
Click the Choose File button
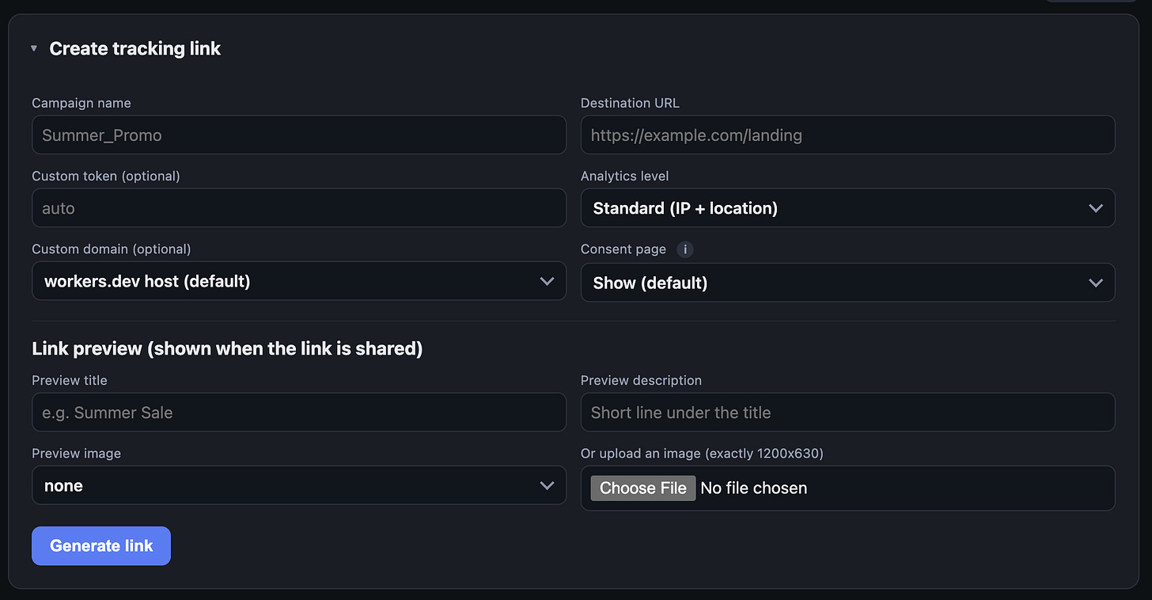[x=643, y=488]
